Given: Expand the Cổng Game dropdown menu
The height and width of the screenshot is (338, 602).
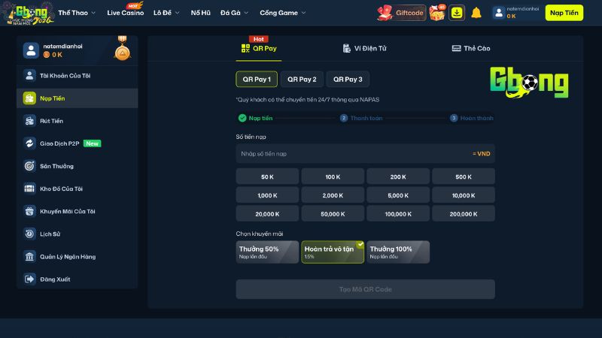Looking at the screenshot, I should pos(282,13).
